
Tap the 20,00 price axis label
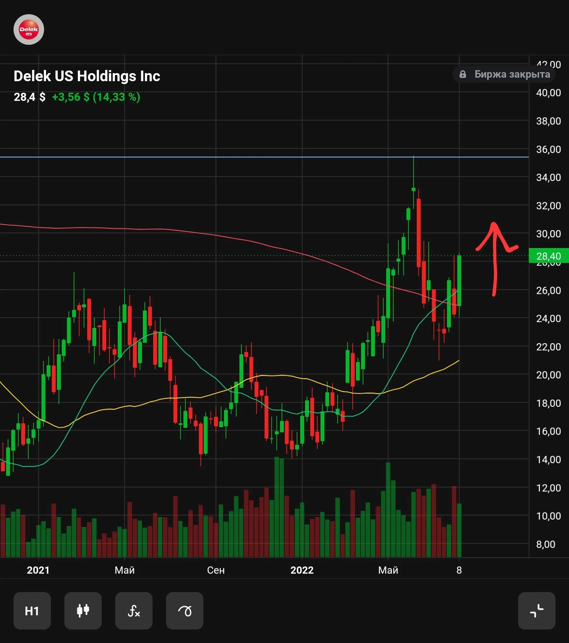548,375
